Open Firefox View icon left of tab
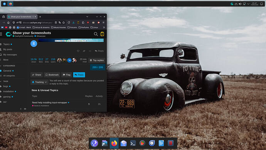The width and height of the screenshot is (266, 150). 3,17
